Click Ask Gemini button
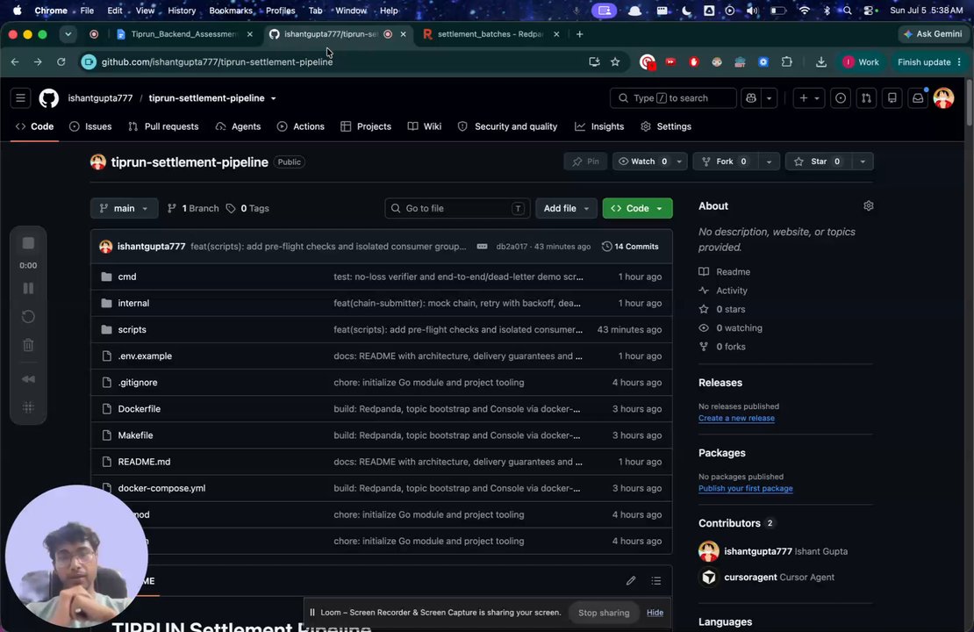 click(x=933, y=34)
